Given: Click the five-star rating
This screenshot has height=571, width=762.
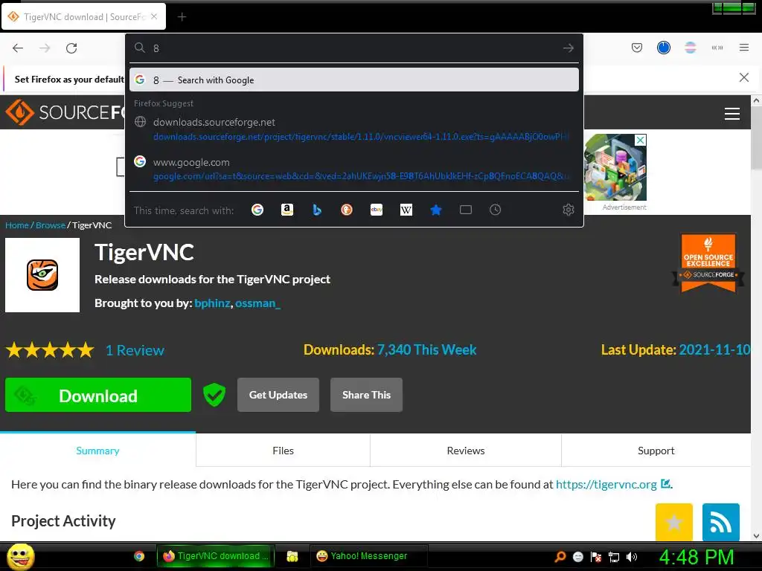Looking at the screenshot, I should [50, 349].
